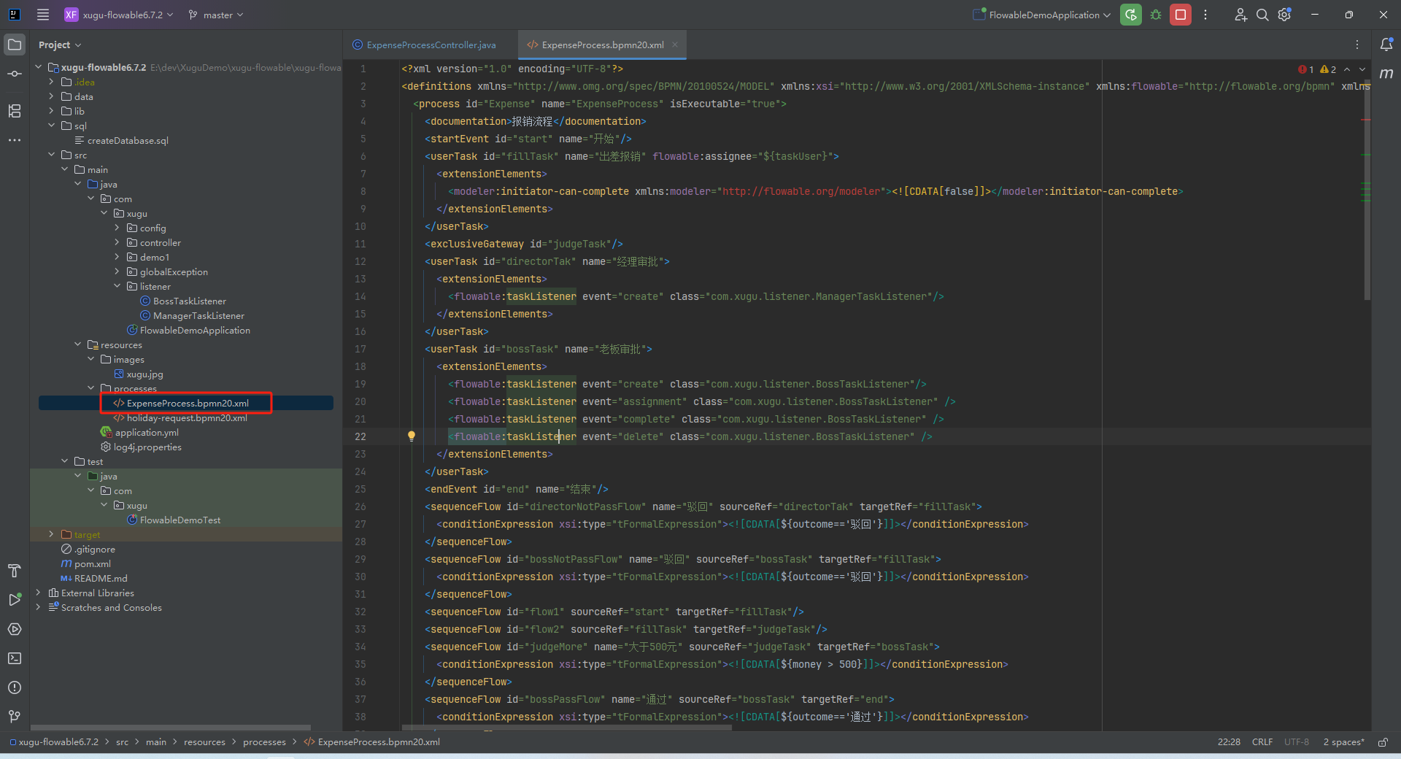Open the Terminal tool window
Image resolution: width=1401 pixels, height=759 pixels.
(x=15, y=658)
